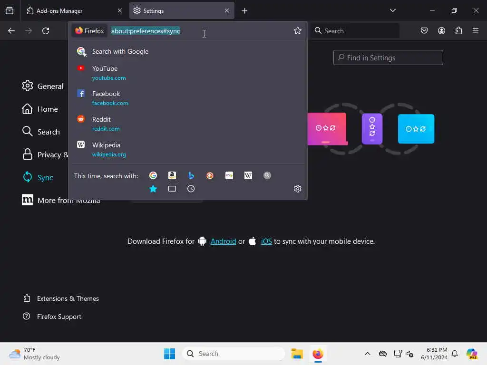Focus the Find in Settings field

[x=388, y=58]
